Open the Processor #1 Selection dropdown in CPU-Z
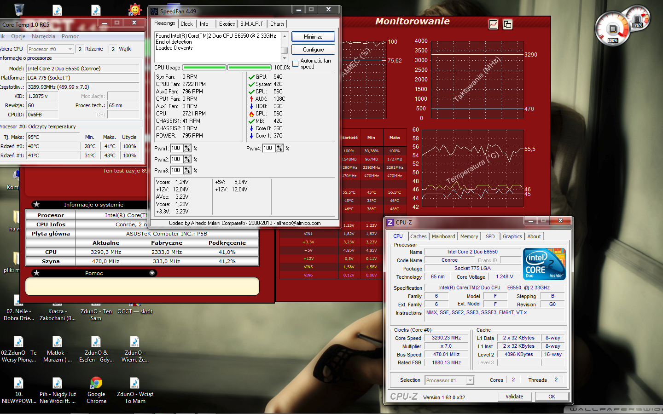Viewport: 663px width, 414px height. (x=449, y=380)
